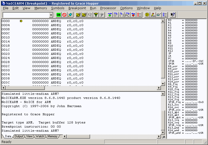Click the Go icon with green circle
The height and width of the screenshot is (145, 208).
click(110, 15)
